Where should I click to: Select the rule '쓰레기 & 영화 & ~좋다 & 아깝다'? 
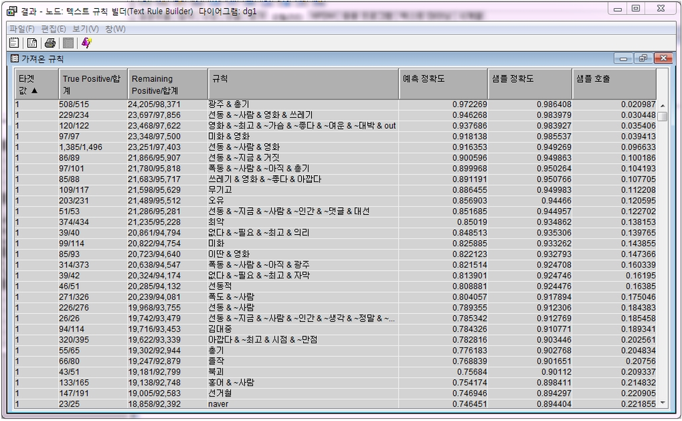pos(264,179)
